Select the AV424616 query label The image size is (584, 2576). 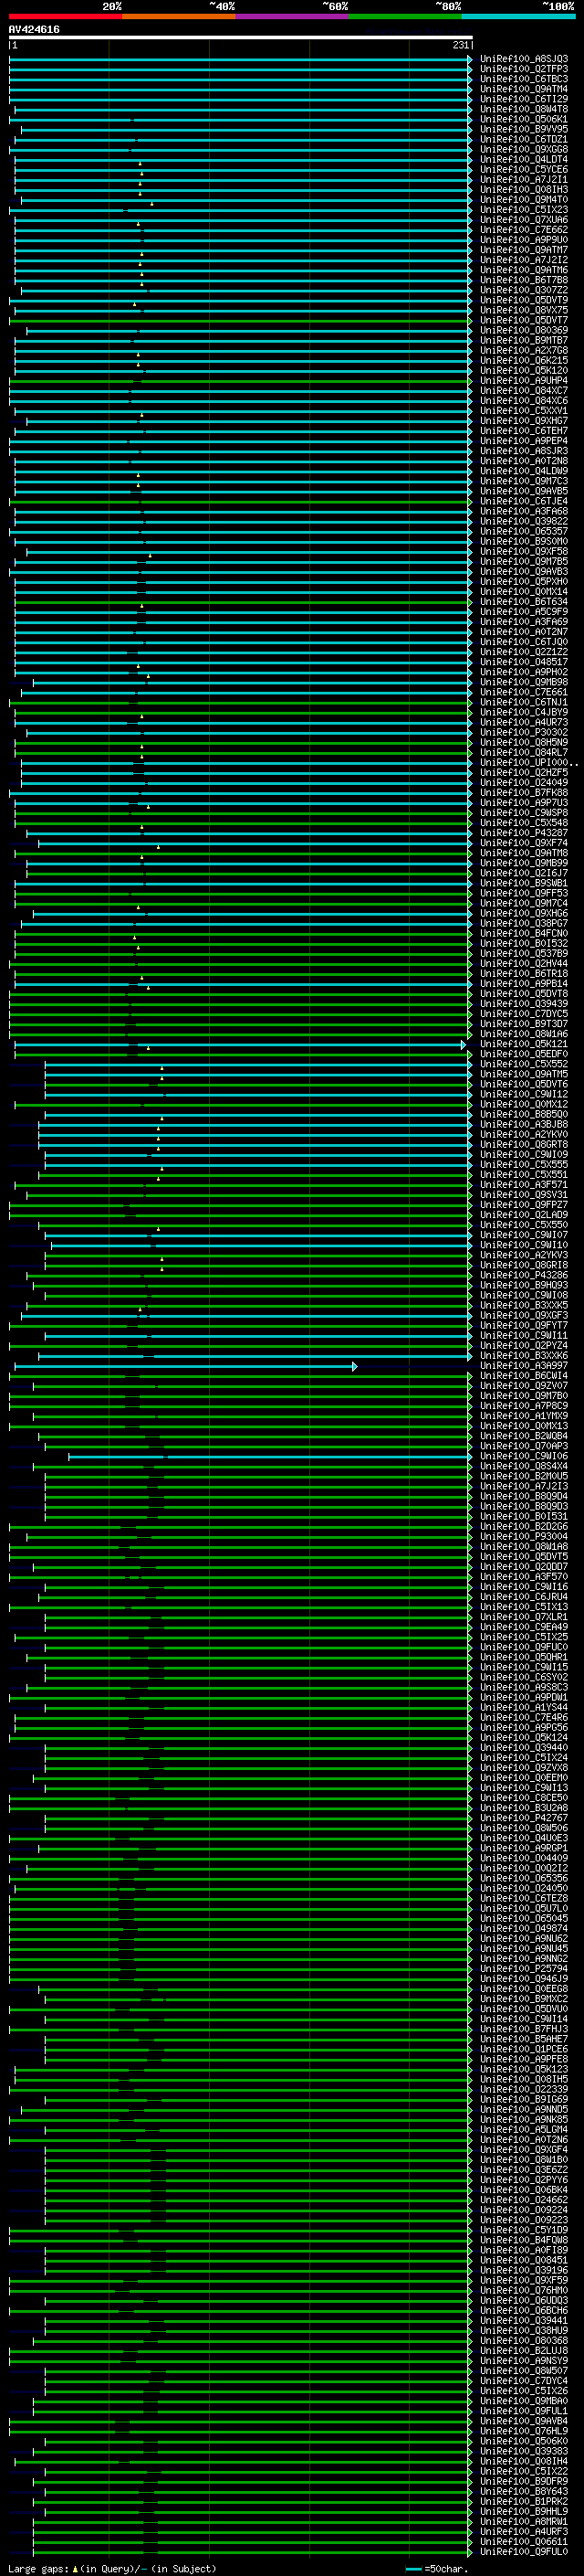click(x=34, y=29)
